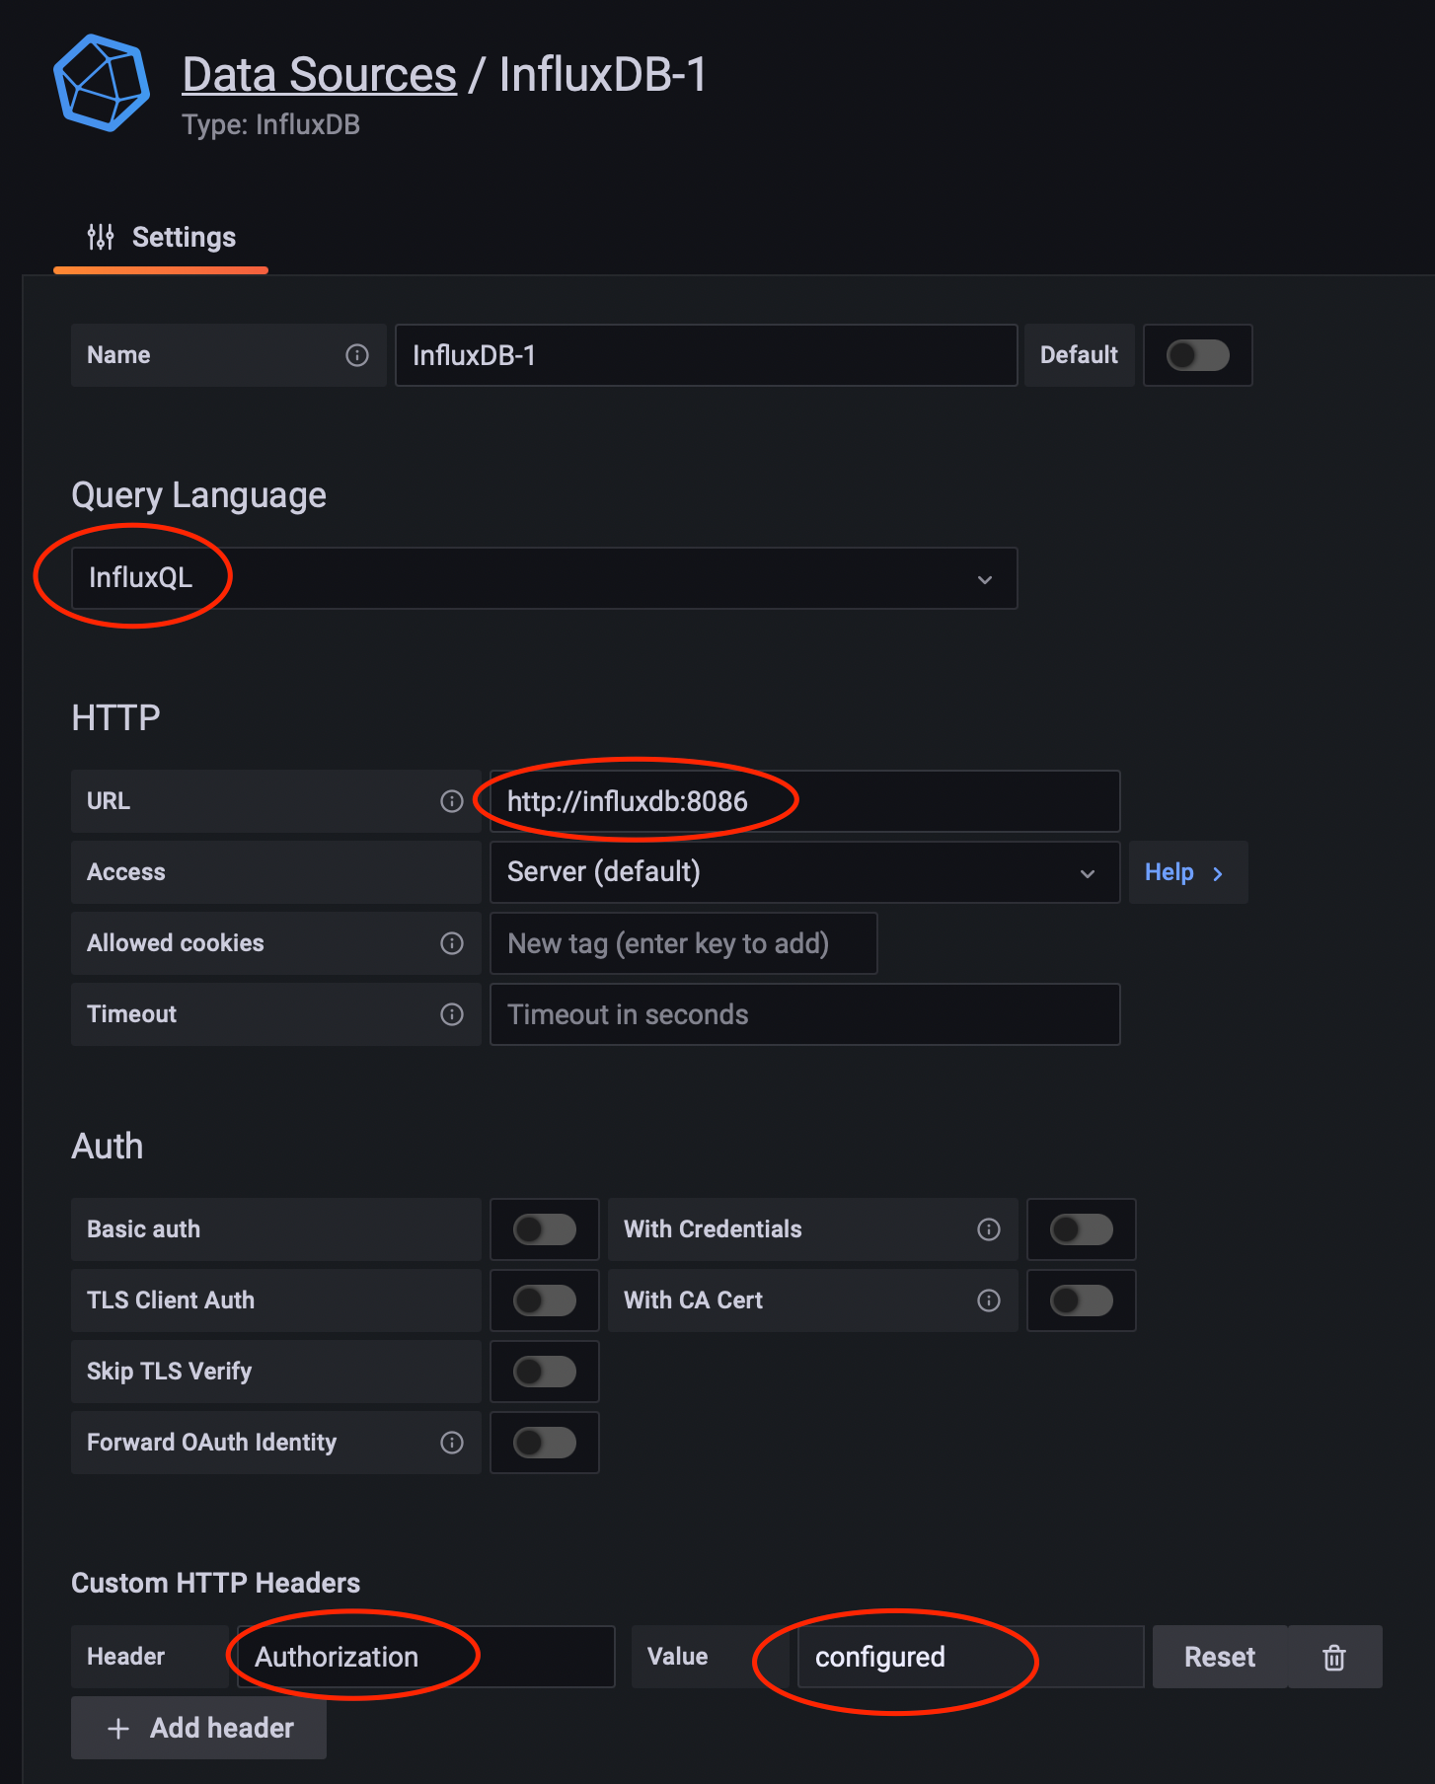Click the Timeout in seconds field
This screenshot has height=1784, width=1435.
coord(804,1014)
